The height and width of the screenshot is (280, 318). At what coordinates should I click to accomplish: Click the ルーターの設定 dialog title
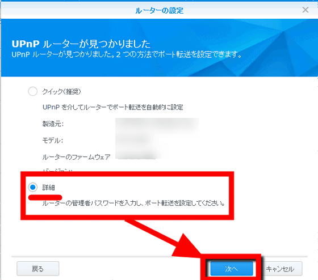[160, 11]
